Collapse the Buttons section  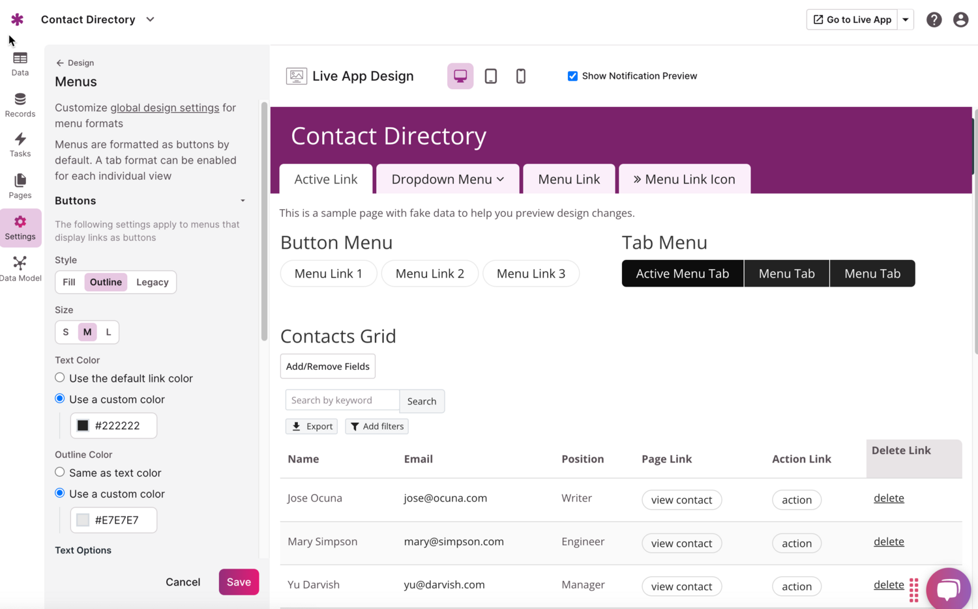pyautogui.click(x=243, y=201)
